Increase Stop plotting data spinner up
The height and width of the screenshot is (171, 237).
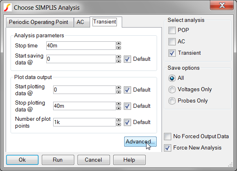point(119,104)
